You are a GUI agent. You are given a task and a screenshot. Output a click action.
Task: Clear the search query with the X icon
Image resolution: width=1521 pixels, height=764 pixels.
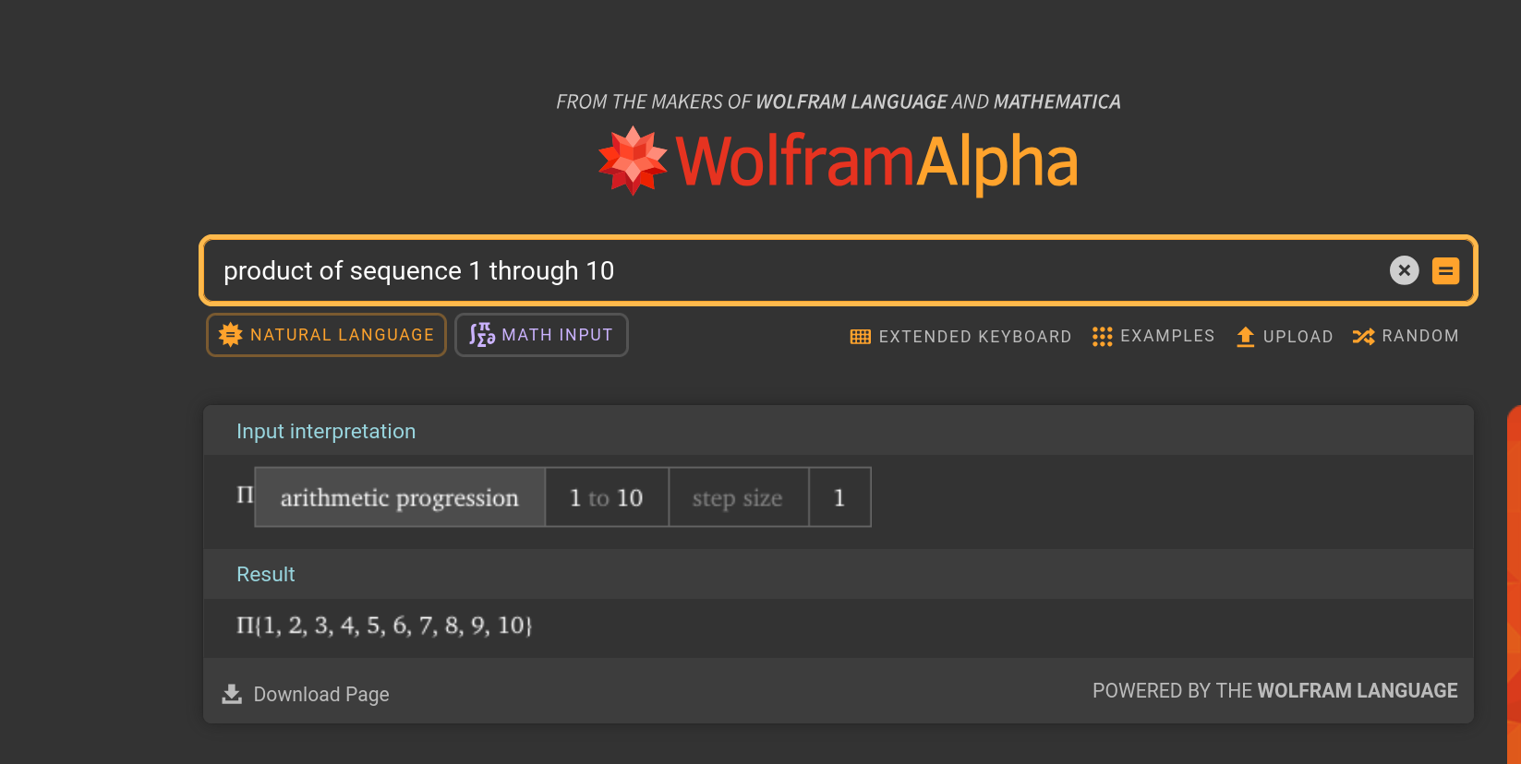[1404, 270]
